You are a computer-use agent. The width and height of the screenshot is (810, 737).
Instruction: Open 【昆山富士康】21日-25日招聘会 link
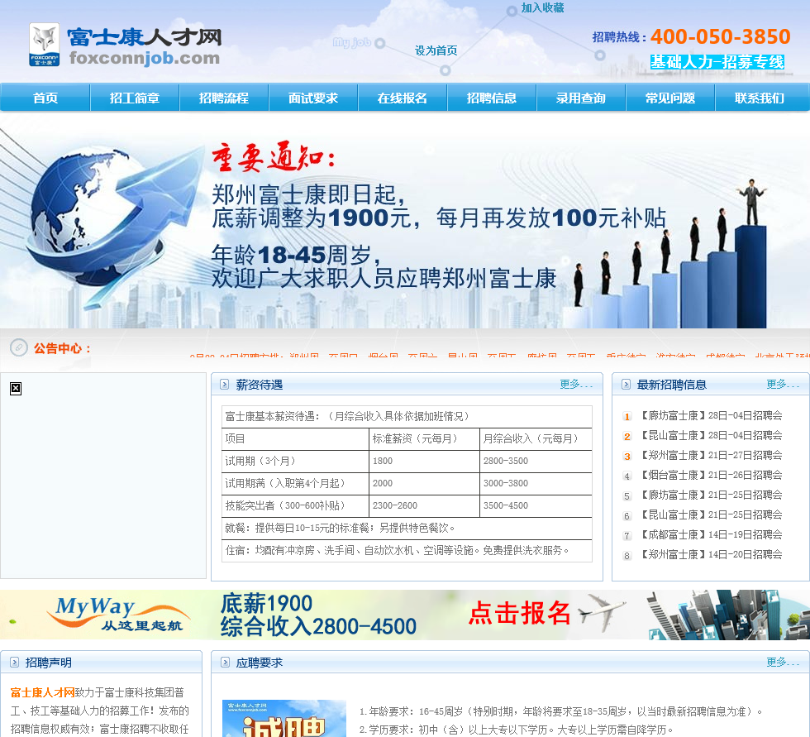tap(711, 514)
